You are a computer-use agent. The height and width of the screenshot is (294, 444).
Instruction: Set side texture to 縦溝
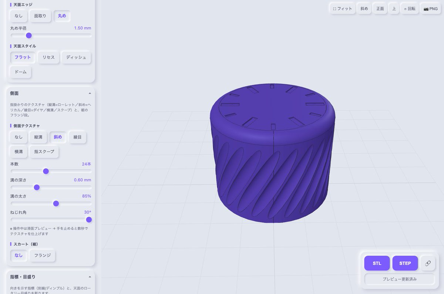(38, 137)
